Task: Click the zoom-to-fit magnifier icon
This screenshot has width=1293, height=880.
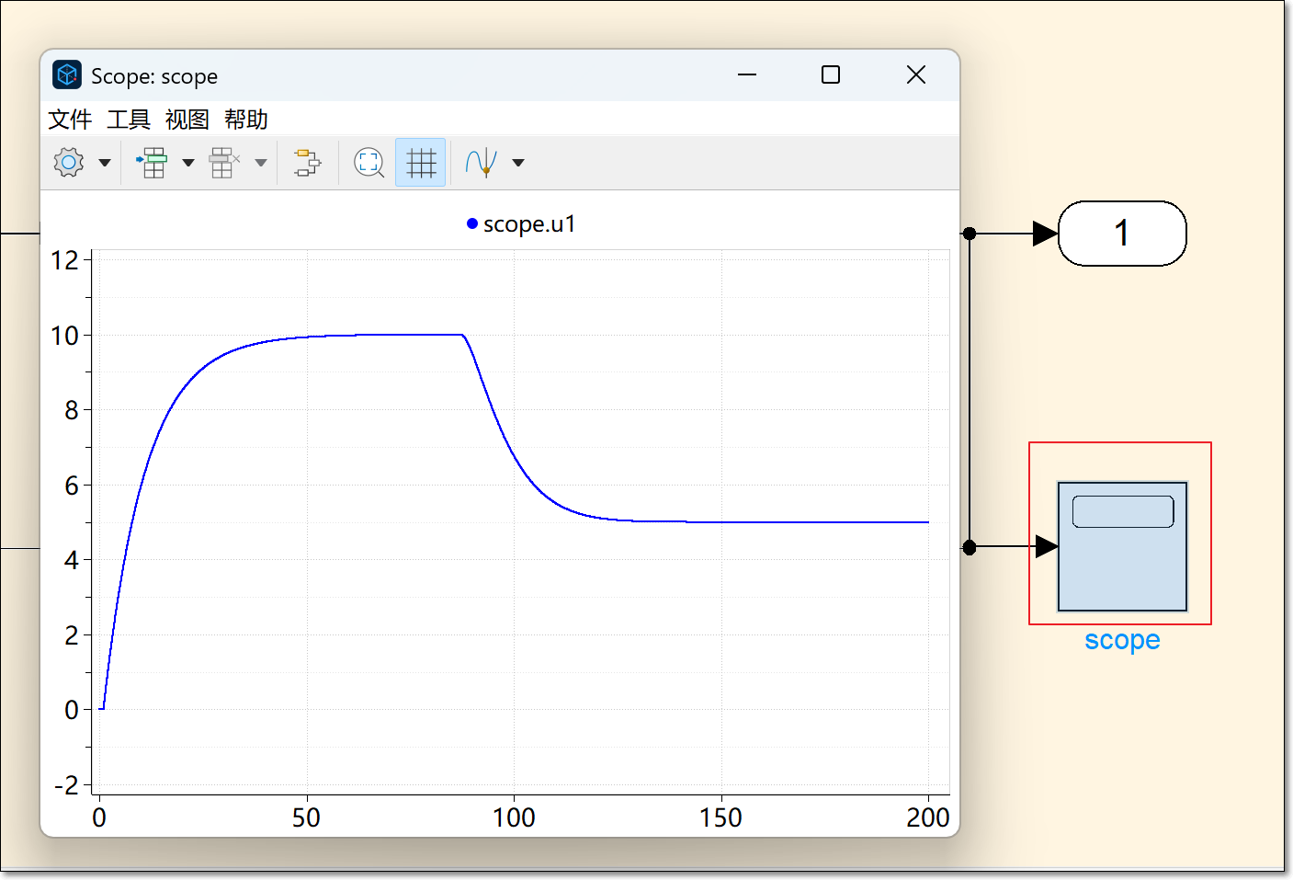Action: pos(369,163)
